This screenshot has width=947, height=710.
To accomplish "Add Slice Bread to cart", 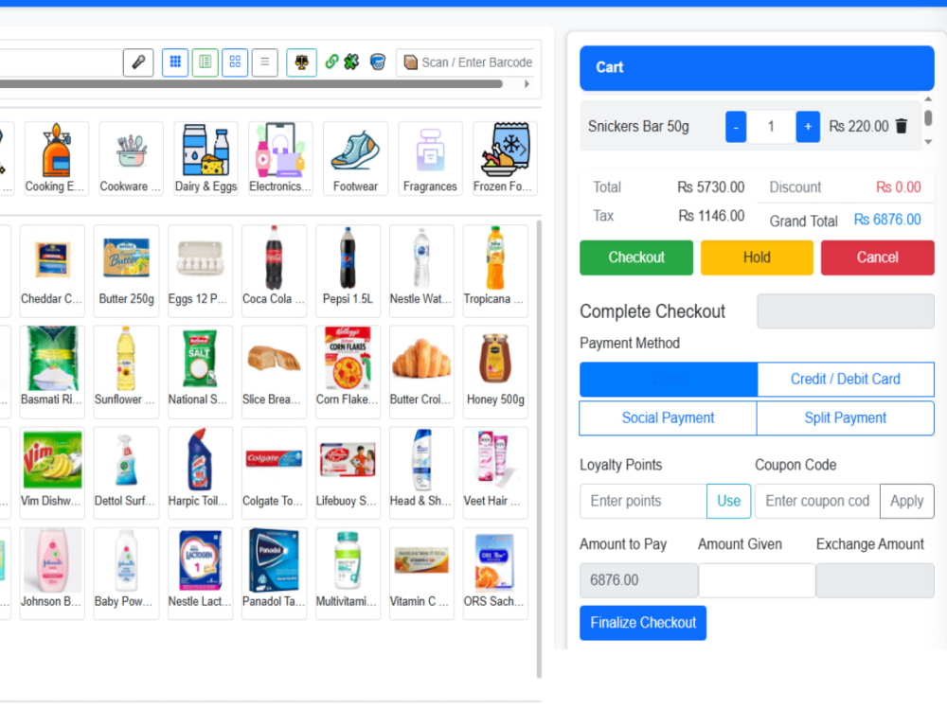I will coord(275,372).
